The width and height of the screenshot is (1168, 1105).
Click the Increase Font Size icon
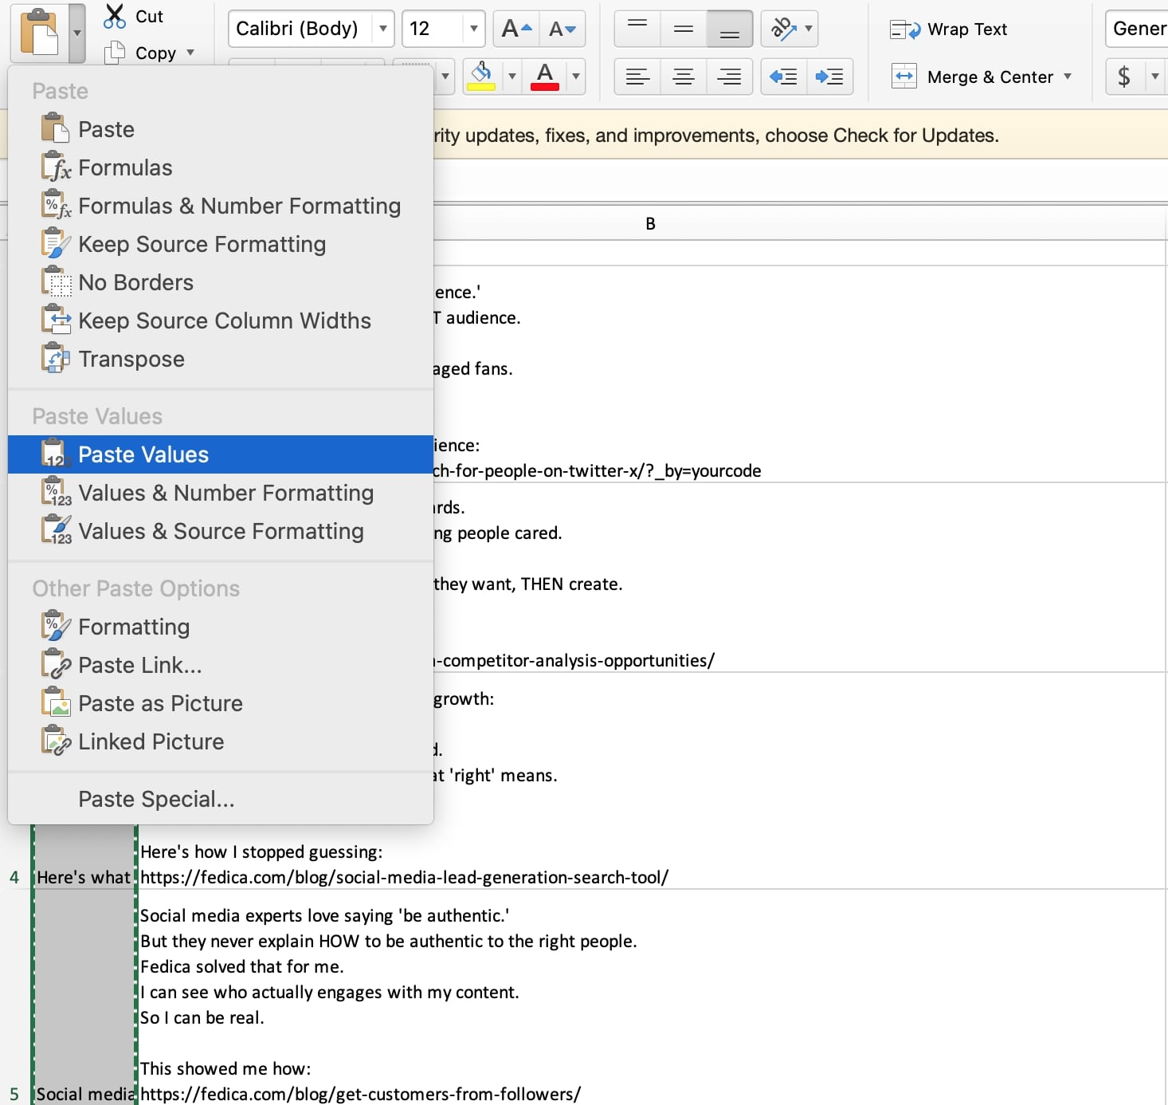(516, 29)
